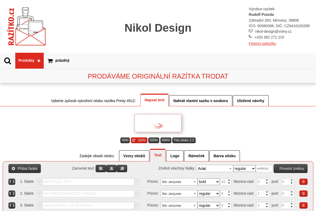Open row 2 regular style dropdown
The image size is (316, 211).
(209, 194)
